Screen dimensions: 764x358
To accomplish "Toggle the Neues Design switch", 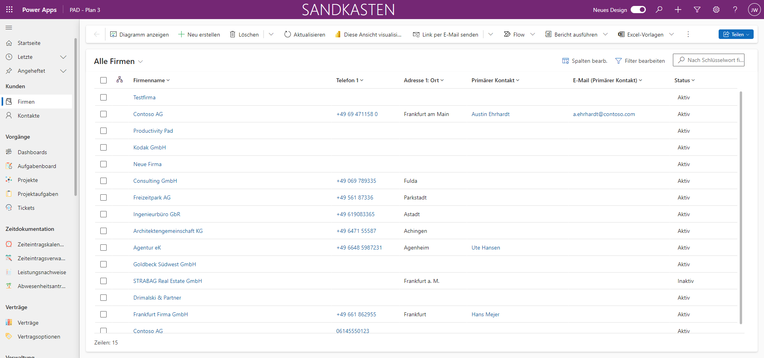I will (638, 10).
